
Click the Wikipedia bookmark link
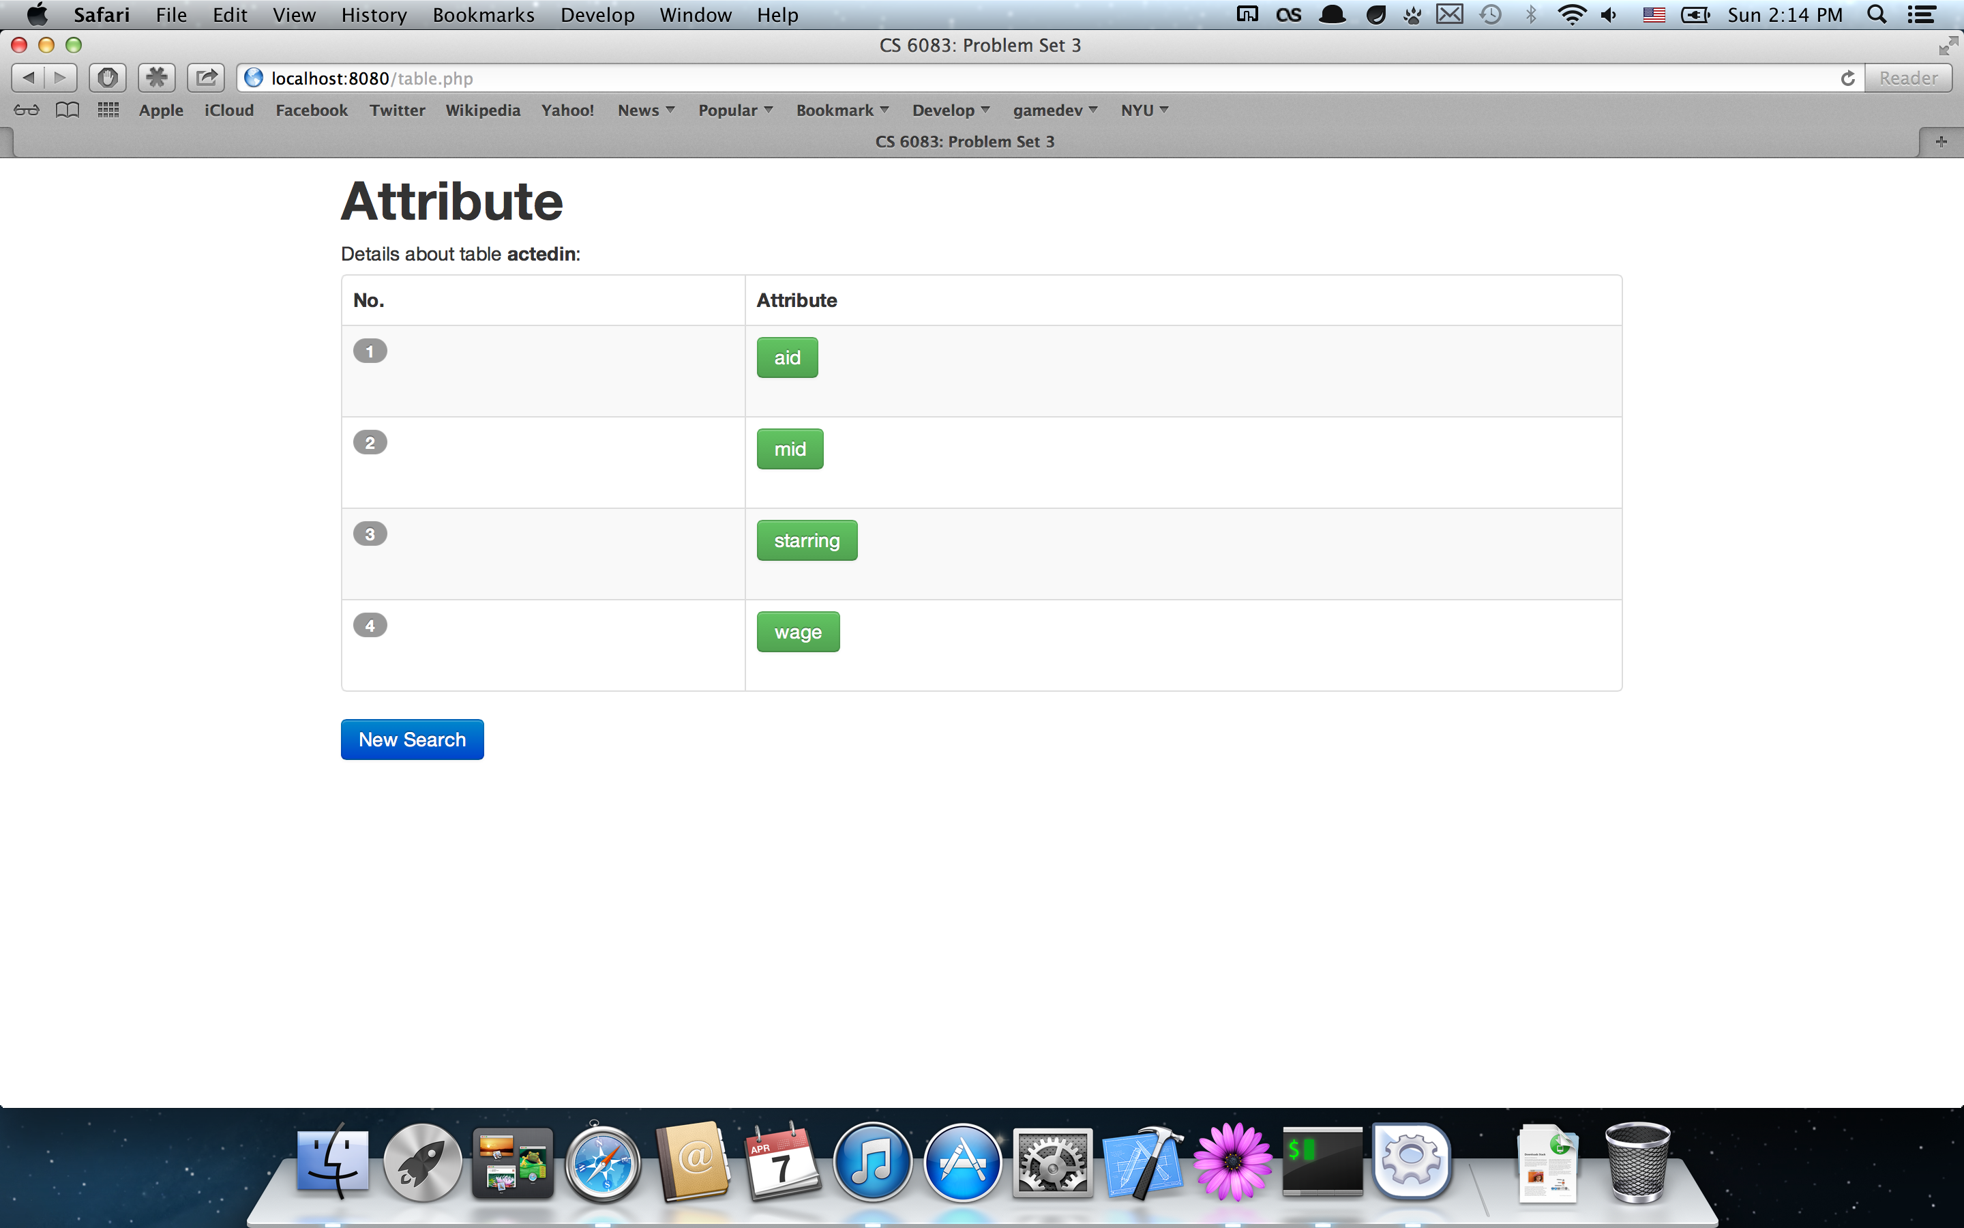(x=482, y=110)
